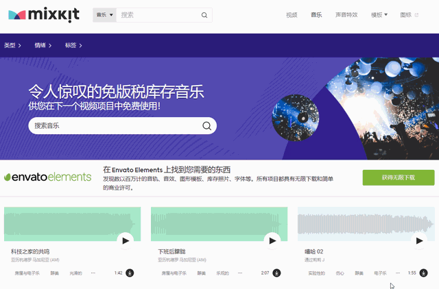Select the 乐观的 tag
This screenshot has width=439, height=289.
222,273
